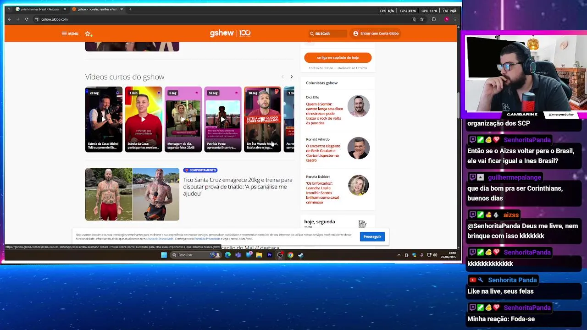Viewport: 587px width, 330px height.
Task: Click chat username SenhoritaPanda above Aizss message
Action: click(x=527, y=140)
